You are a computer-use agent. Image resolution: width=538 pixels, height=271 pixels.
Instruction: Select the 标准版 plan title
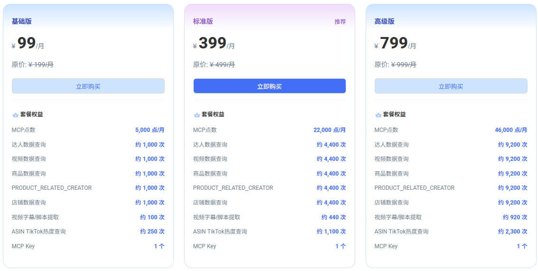203,21
